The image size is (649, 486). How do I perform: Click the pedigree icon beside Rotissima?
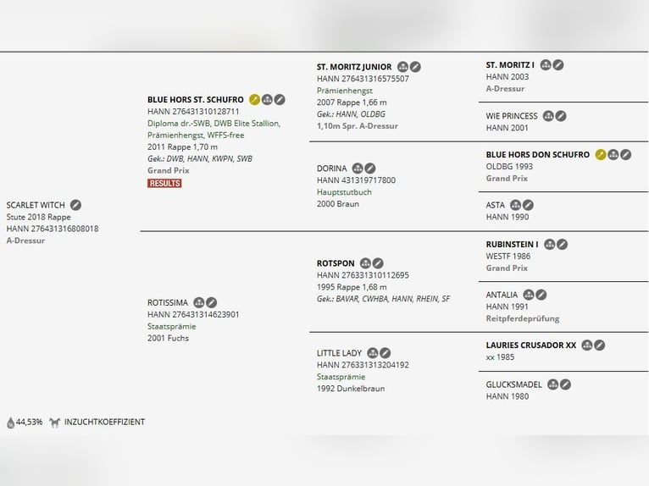[x=199, y=302]
